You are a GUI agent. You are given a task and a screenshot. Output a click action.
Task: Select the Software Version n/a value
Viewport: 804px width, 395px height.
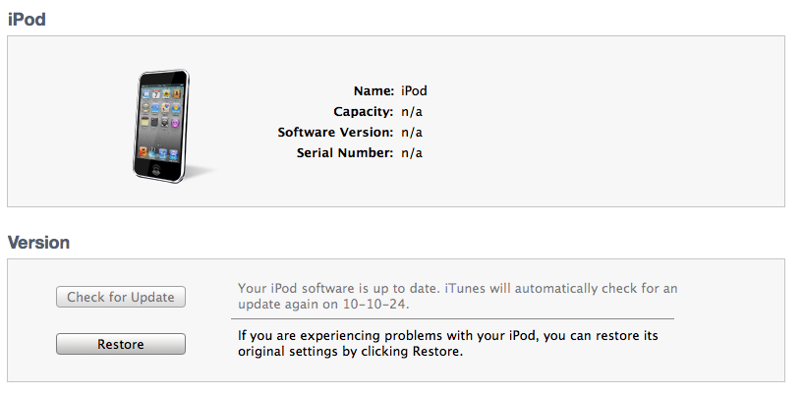tap(412, 133)
